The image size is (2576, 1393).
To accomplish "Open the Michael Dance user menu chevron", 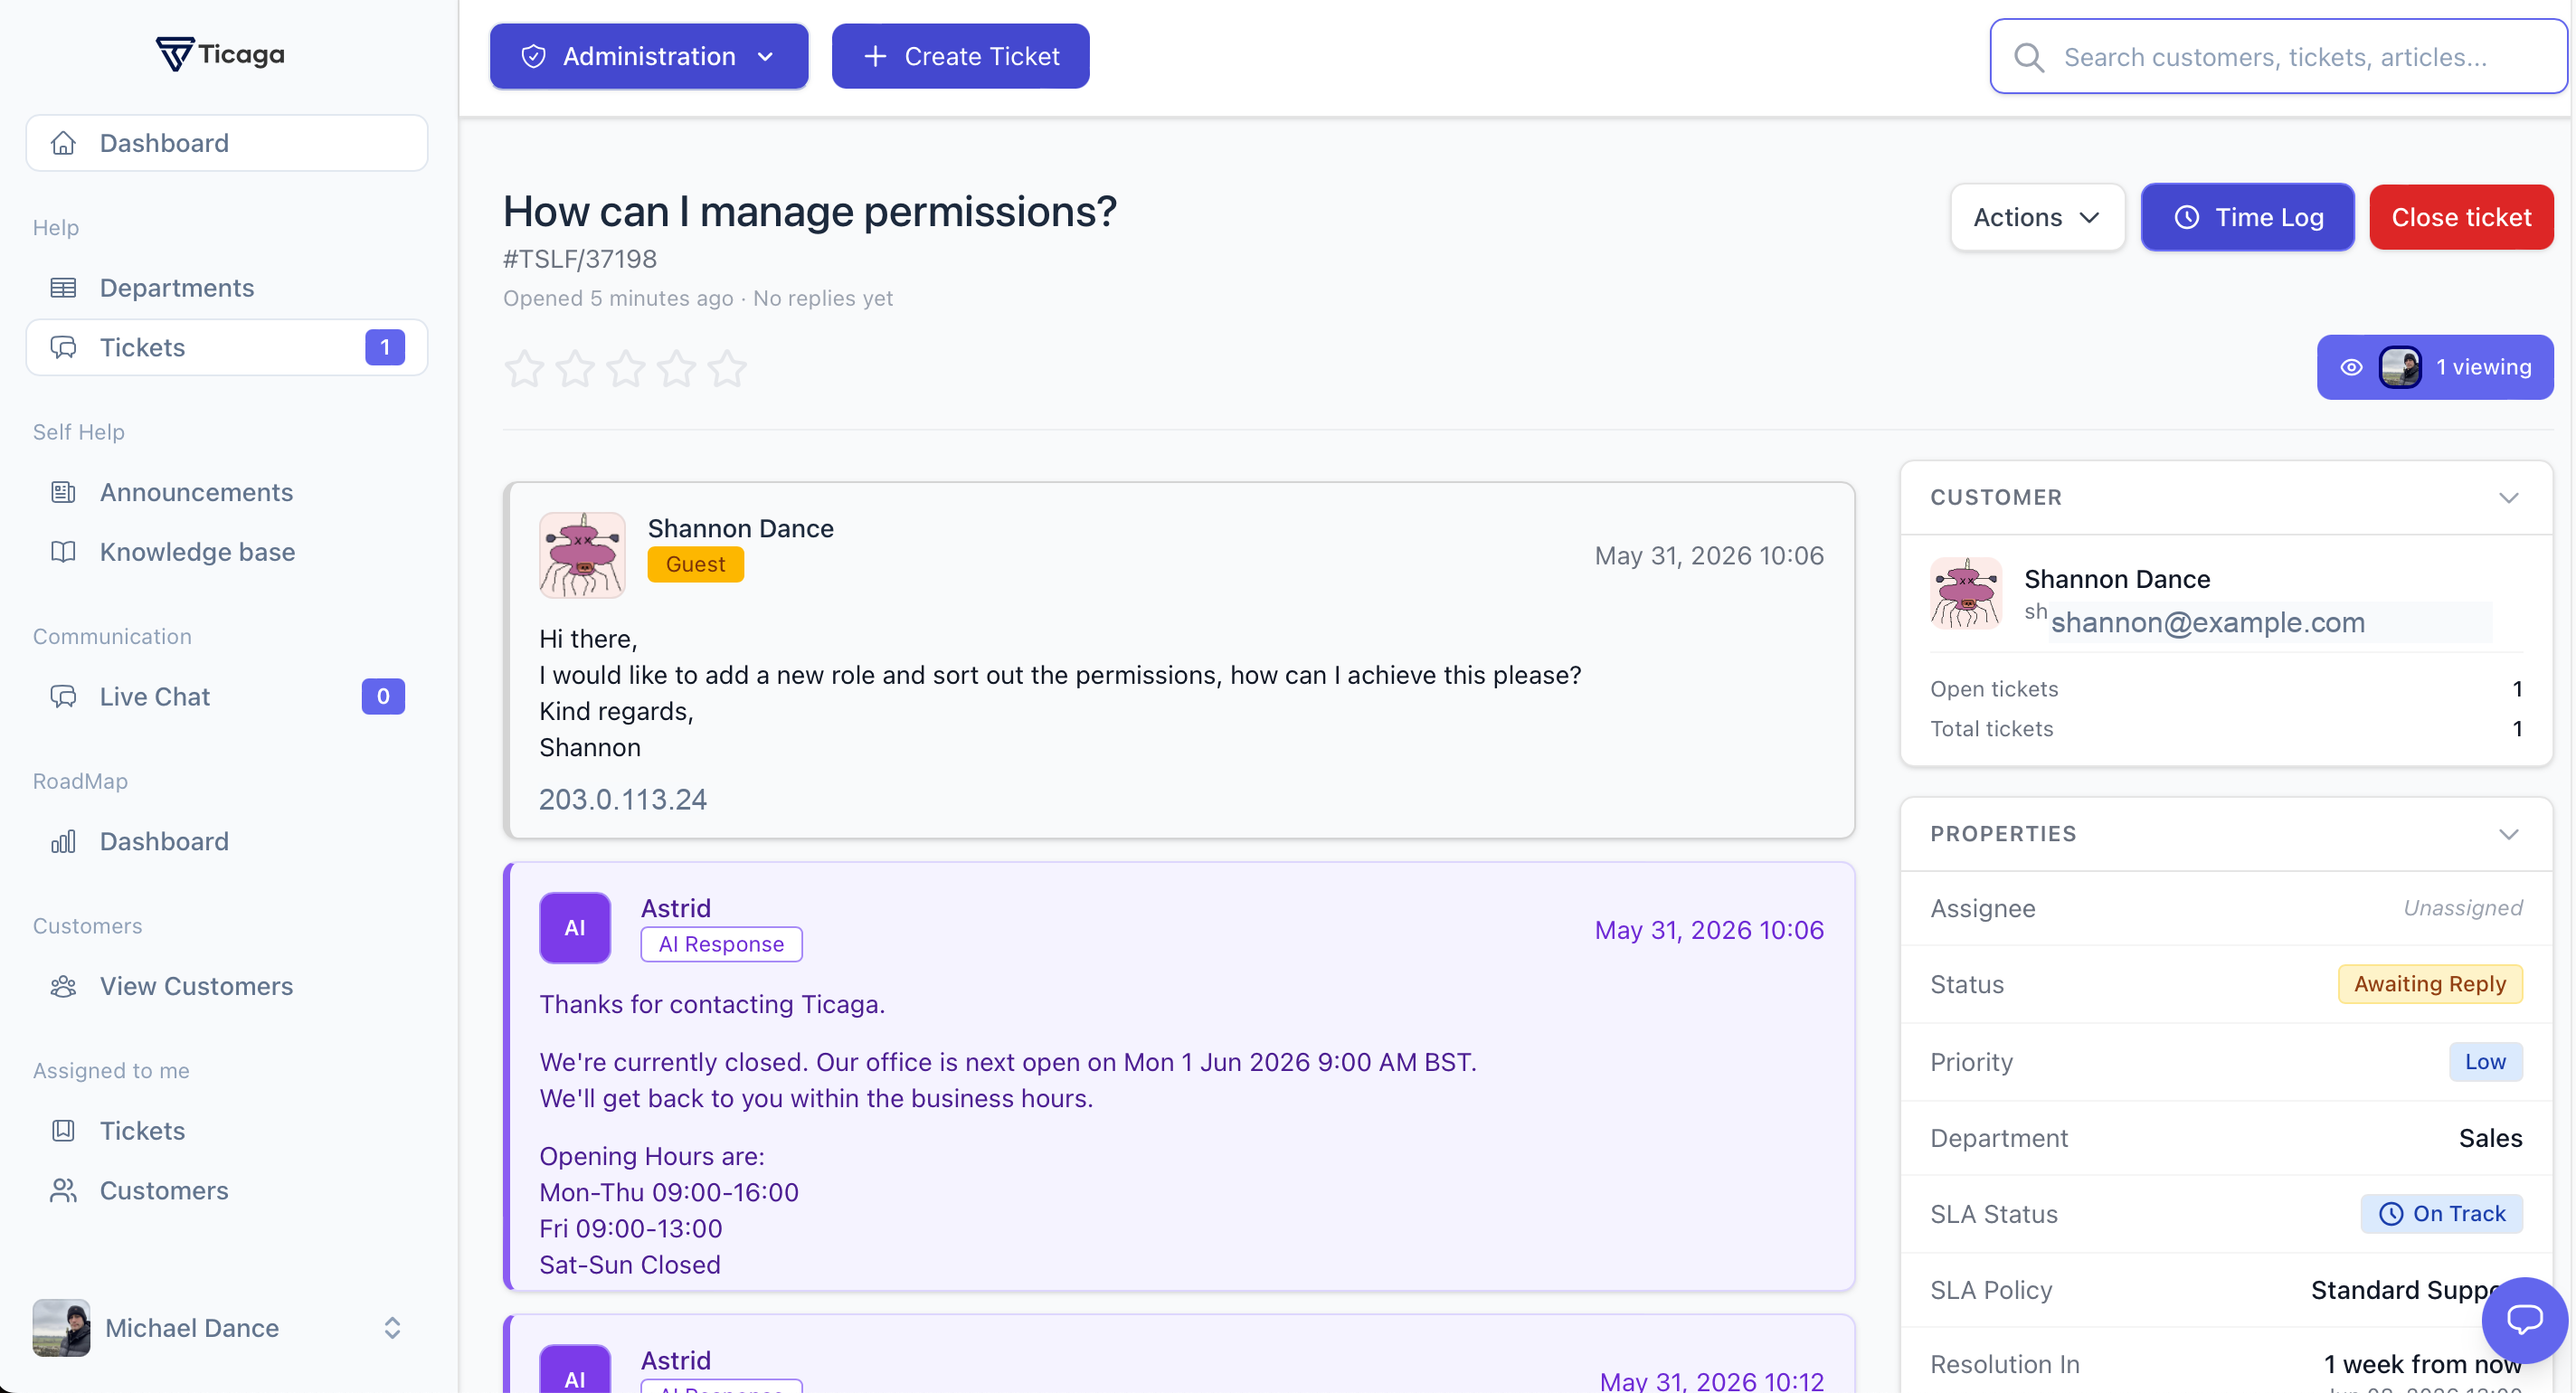I will click(392, 1328).
